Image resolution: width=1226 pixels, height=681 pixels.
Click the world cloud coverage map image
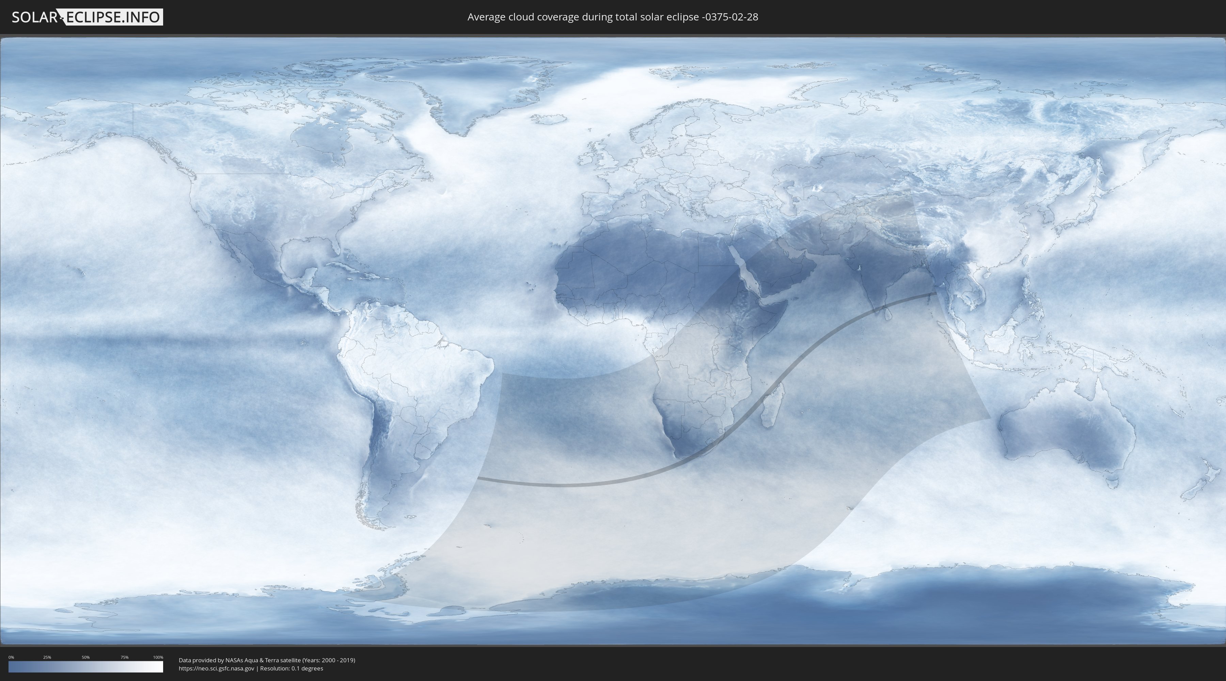[613, 341]
